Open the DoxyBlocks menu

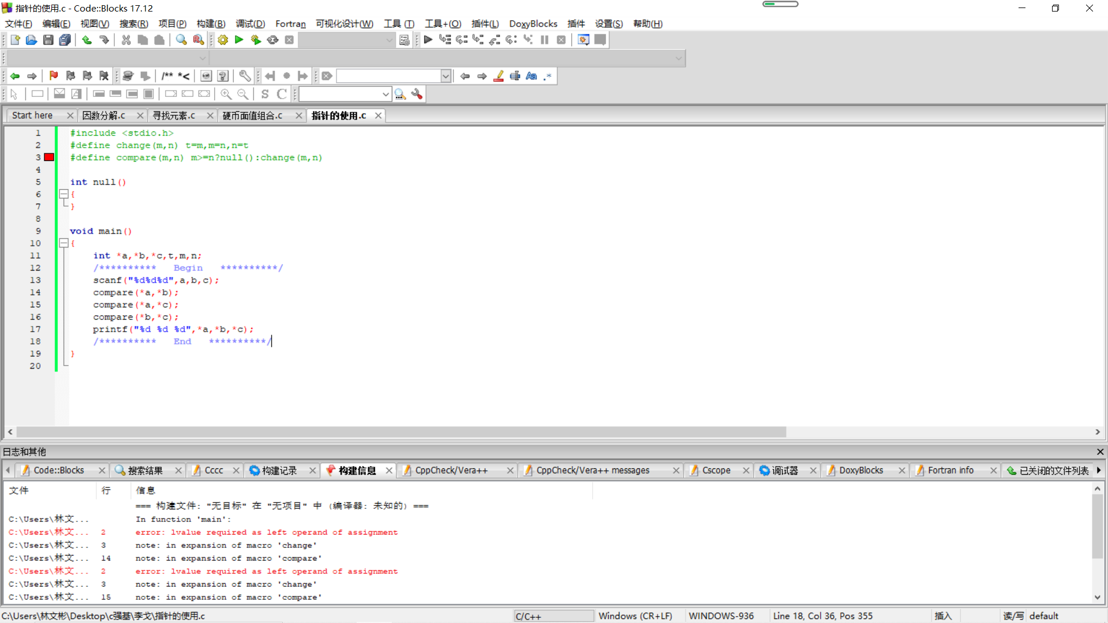[x=533, y=24]
